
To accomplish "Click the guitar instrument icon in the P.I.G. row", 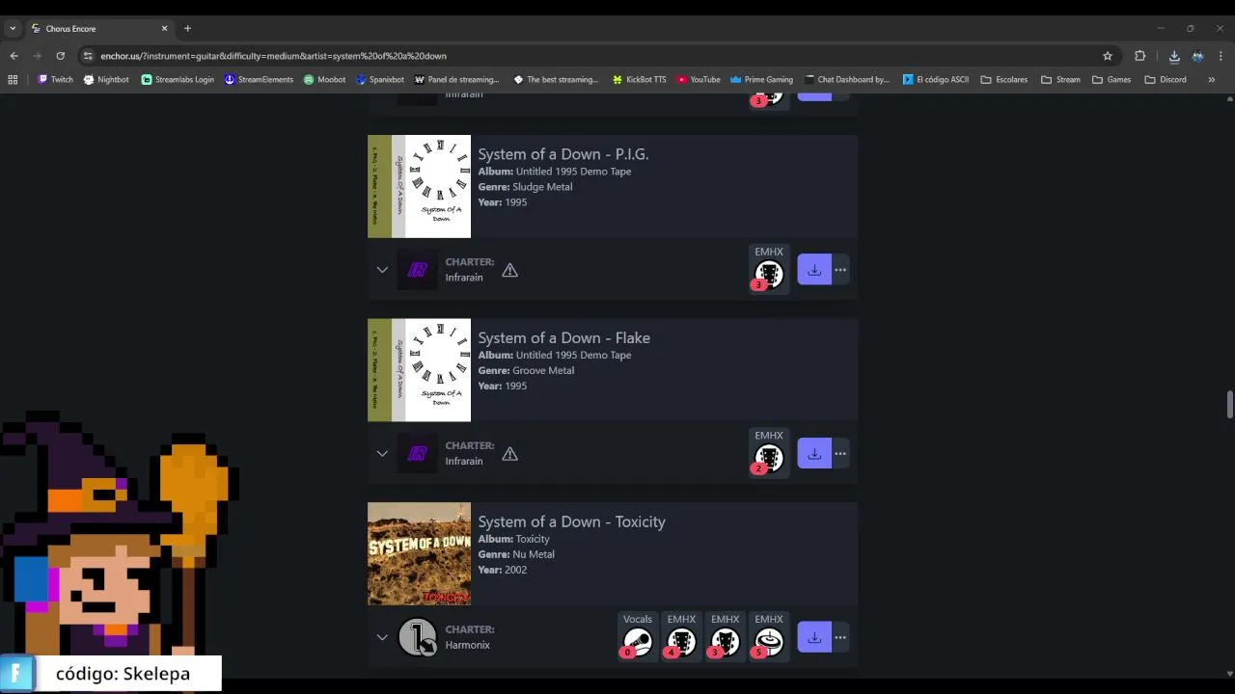I will coord(769,274).
